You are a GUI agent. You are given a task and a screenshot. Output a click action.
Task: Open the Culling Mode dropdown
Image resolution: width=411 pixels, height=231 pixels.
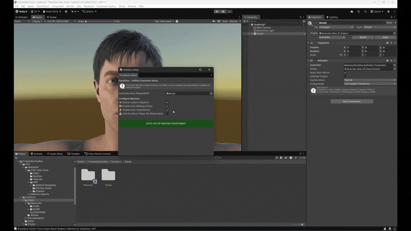[370, 84]
